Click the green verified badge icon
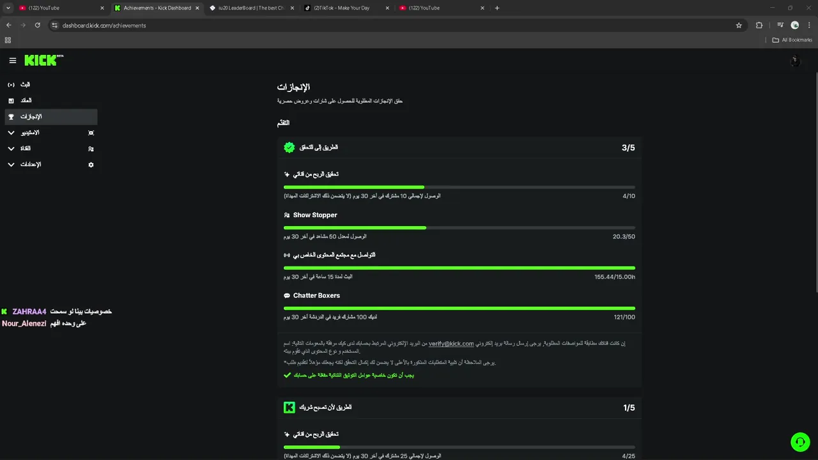This screenshot has width=818, height=460. click(x=289, y=148)
